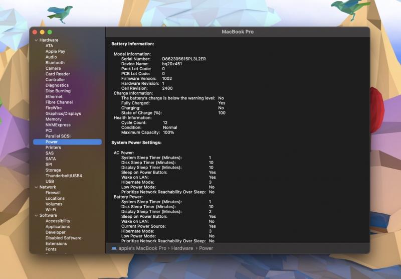Select the highlighted Power entry
Image resolution: width=401 pixels, height=279 pixels.
(x=67, y=142)
